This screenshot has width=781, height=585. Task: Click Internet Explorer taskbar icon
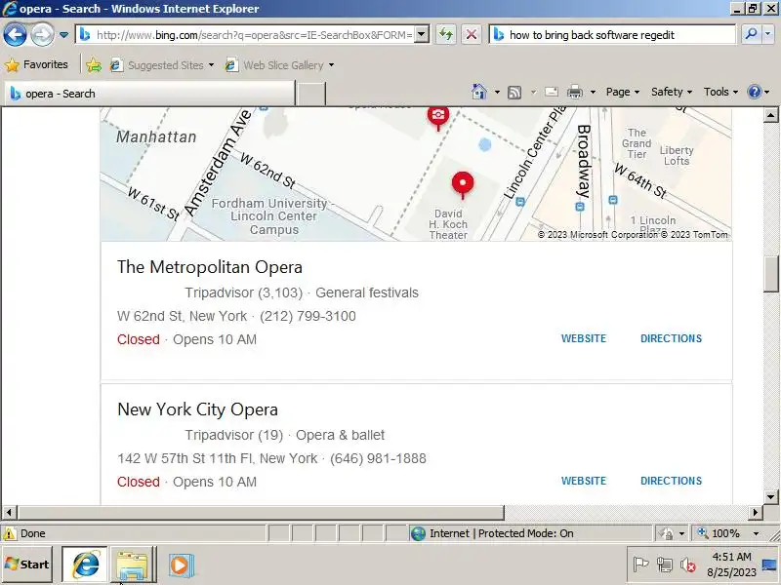click(85, 565)
